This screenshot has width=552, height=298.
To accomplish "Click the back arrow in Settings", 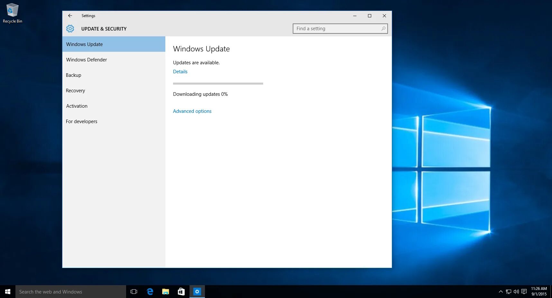I will pyautogui.click(x=70, y=15).
